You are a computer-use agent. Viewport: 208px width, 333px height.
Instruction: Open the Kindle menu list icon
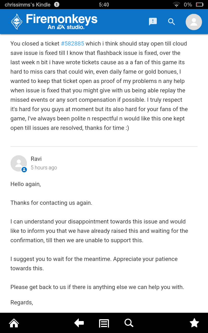[104, 323]
